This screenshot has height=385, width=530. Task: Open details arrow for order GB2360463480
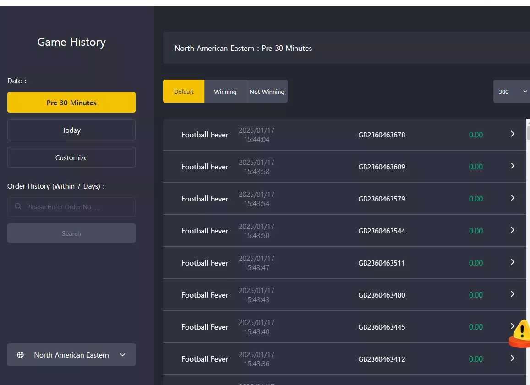(513, 294)
